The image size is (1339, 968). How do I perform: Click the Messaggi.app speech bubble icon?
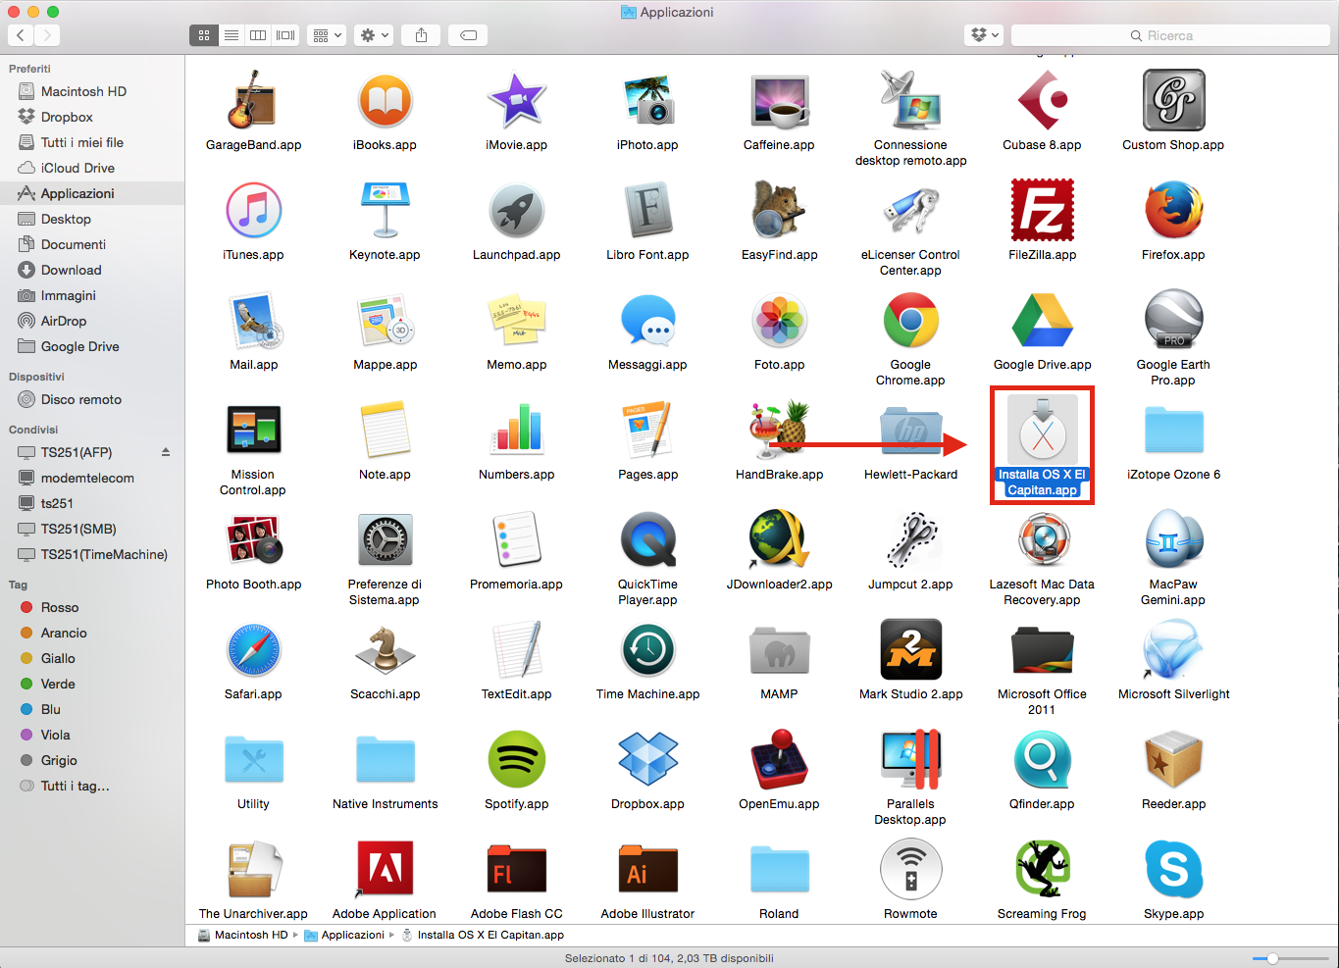click(x=647, y=320)
